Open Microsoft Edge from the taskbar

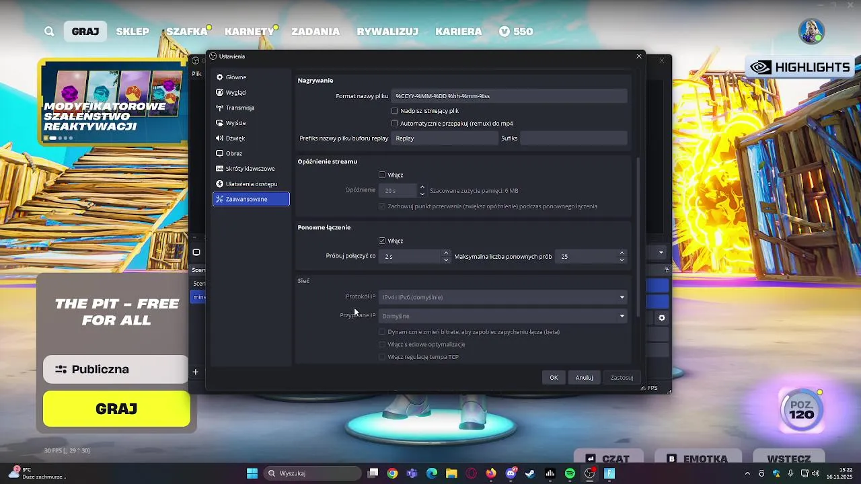431,473
